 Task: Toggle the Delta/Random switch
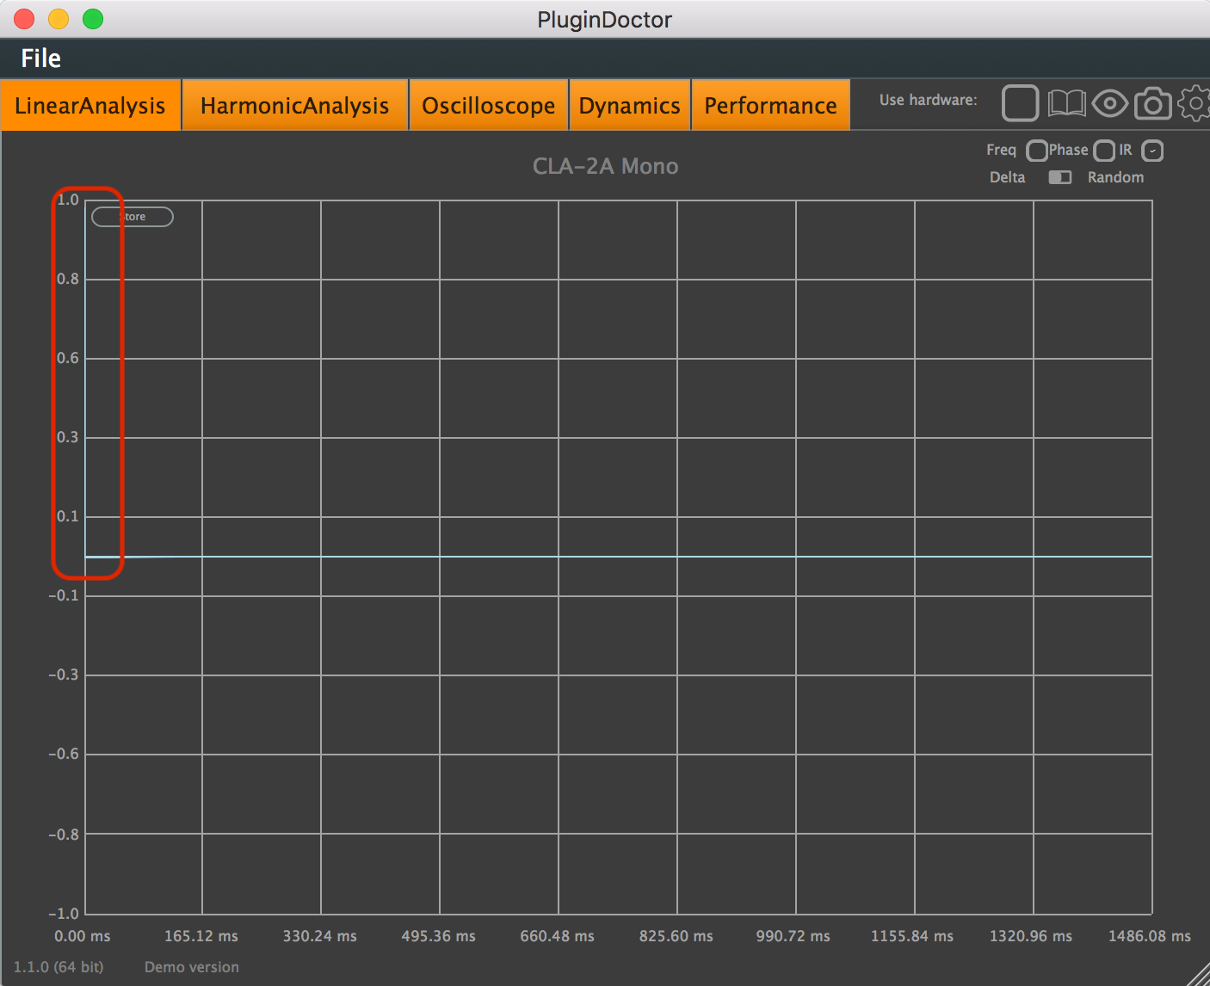(1059, 177)
